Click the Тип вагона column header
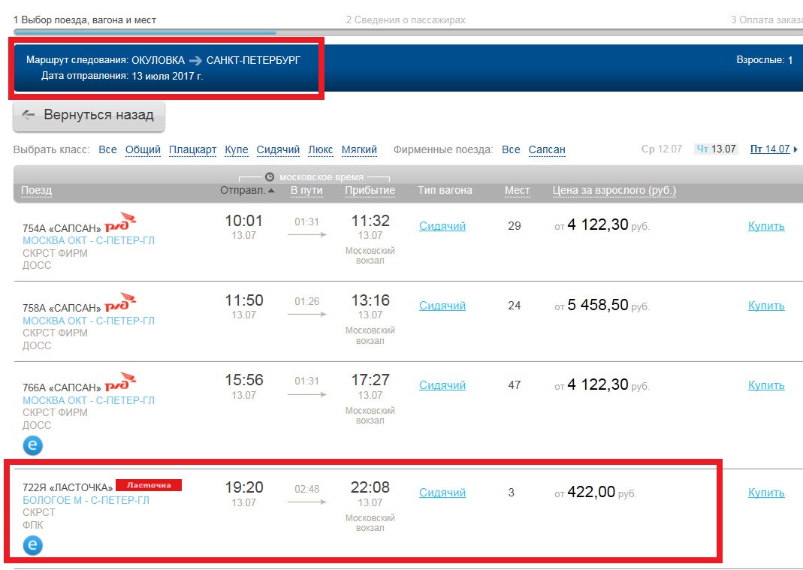 [445, 191]
